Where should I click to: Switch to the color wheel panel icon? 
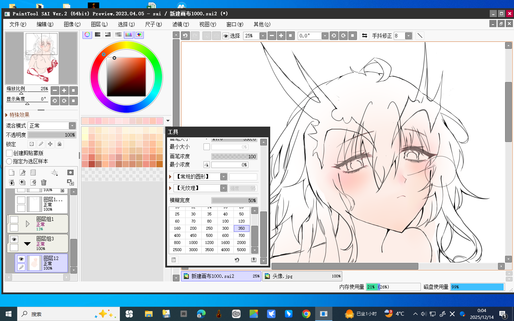(87, 35)
